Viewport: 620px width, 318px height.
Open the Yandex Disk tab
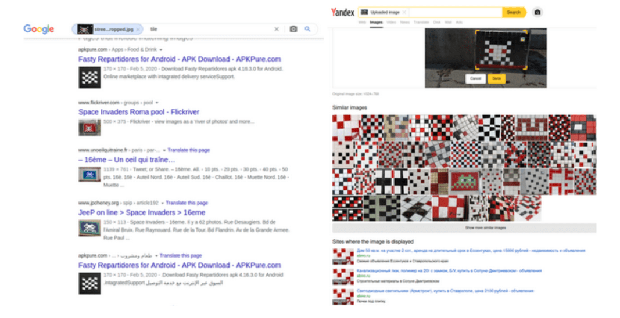(x=436, y=23)
